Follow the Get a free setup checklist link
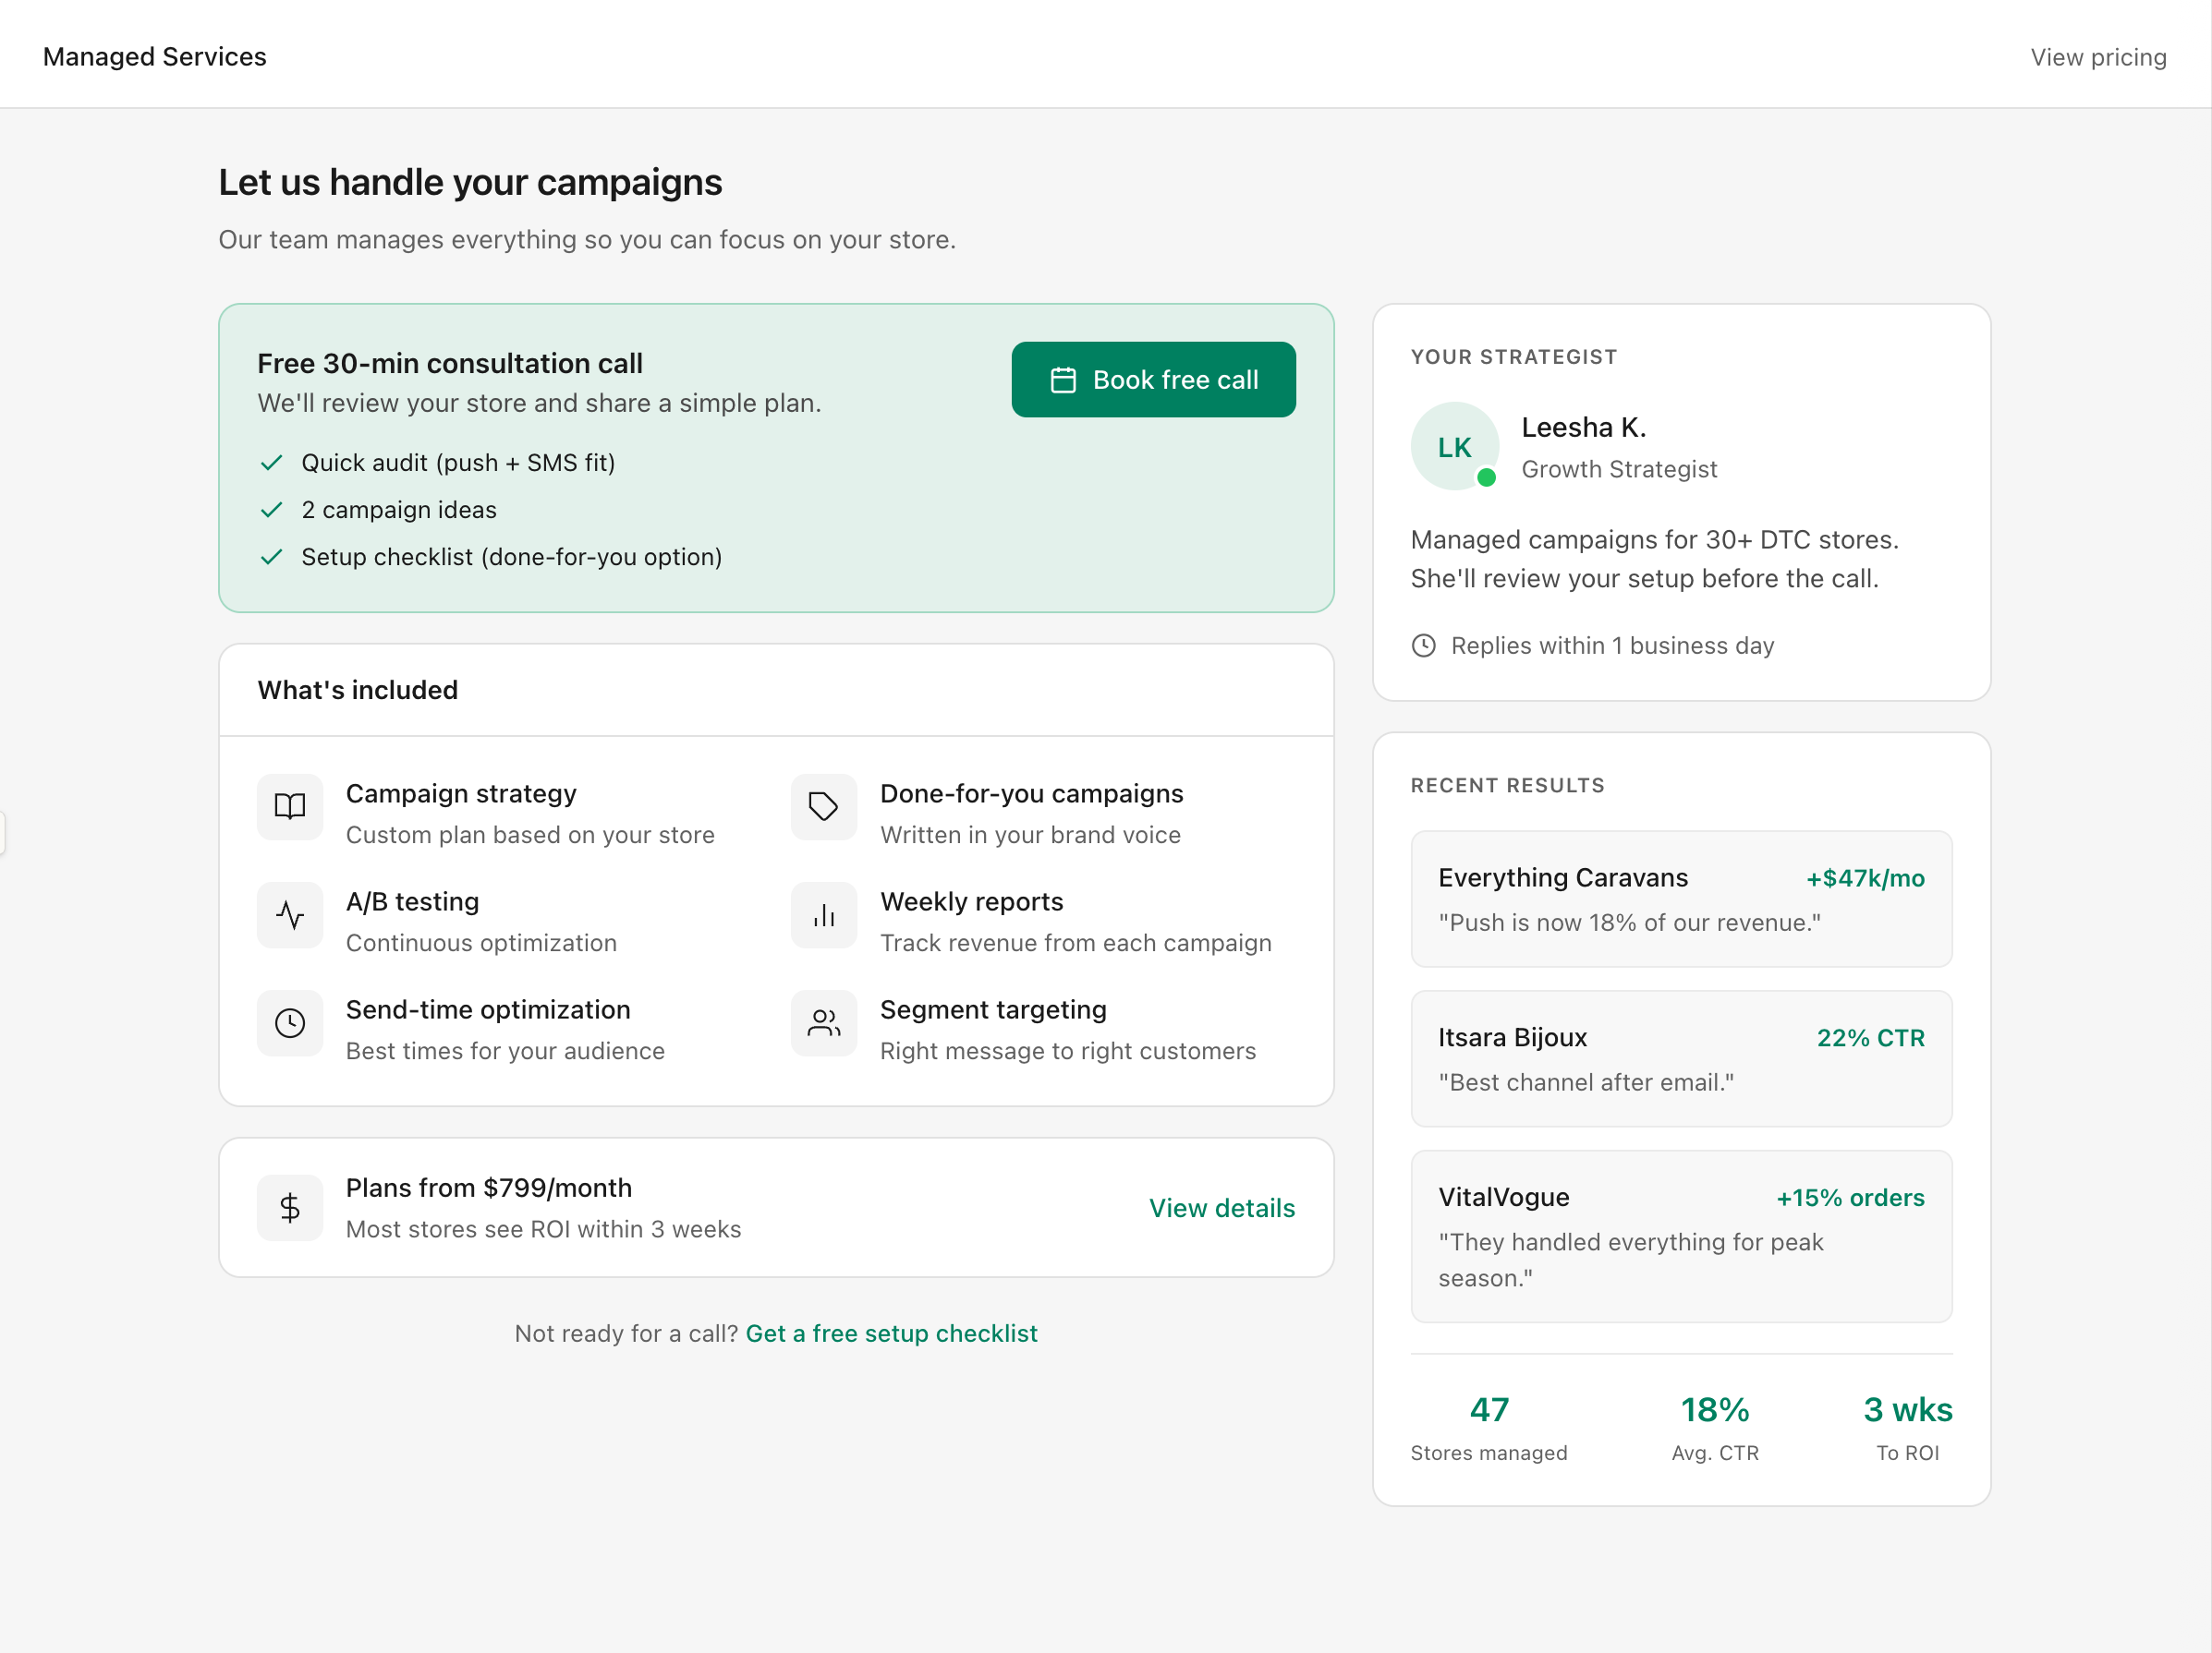This screenshot has height=1653, width=2212. click(x=891, y=1333)
